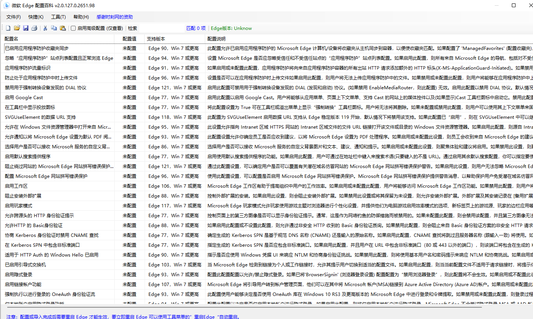This screenshot has width=533, height=319.
Task: Select the 启用工作区 configuration row
Action: pyautogui.click(x=57, y=186)
